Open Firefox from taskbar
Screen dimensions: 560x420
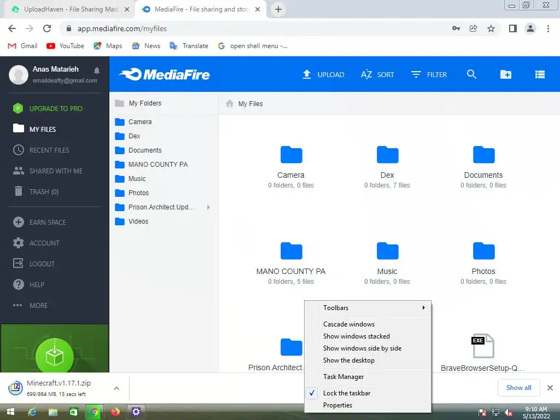pyautogui.click(x=115, y=412)
